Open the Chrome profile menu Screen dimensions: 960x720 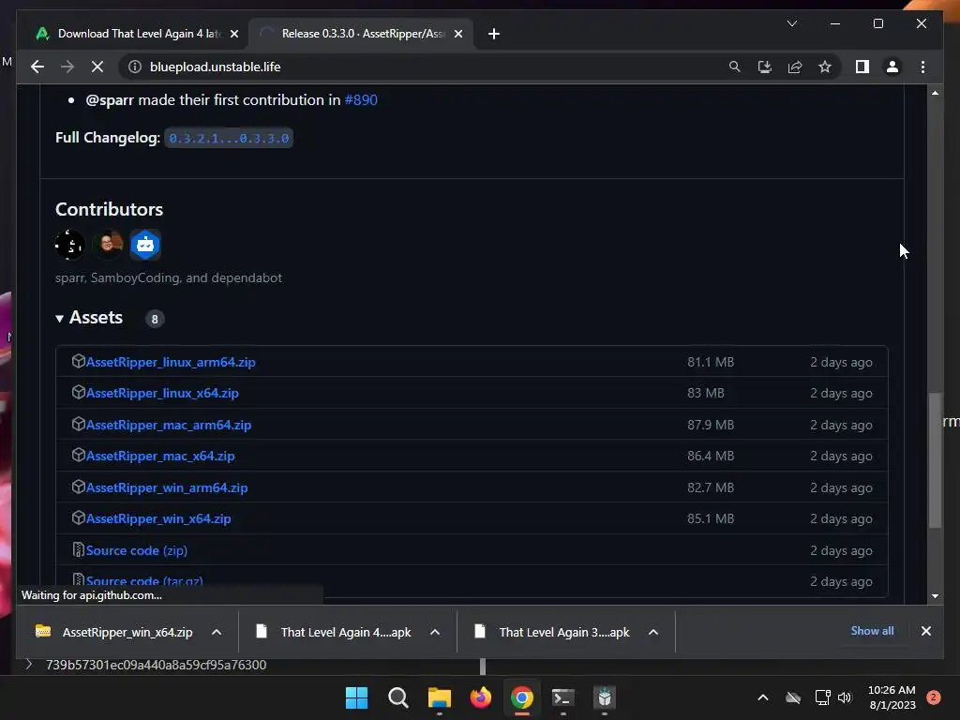click(892, 67)
